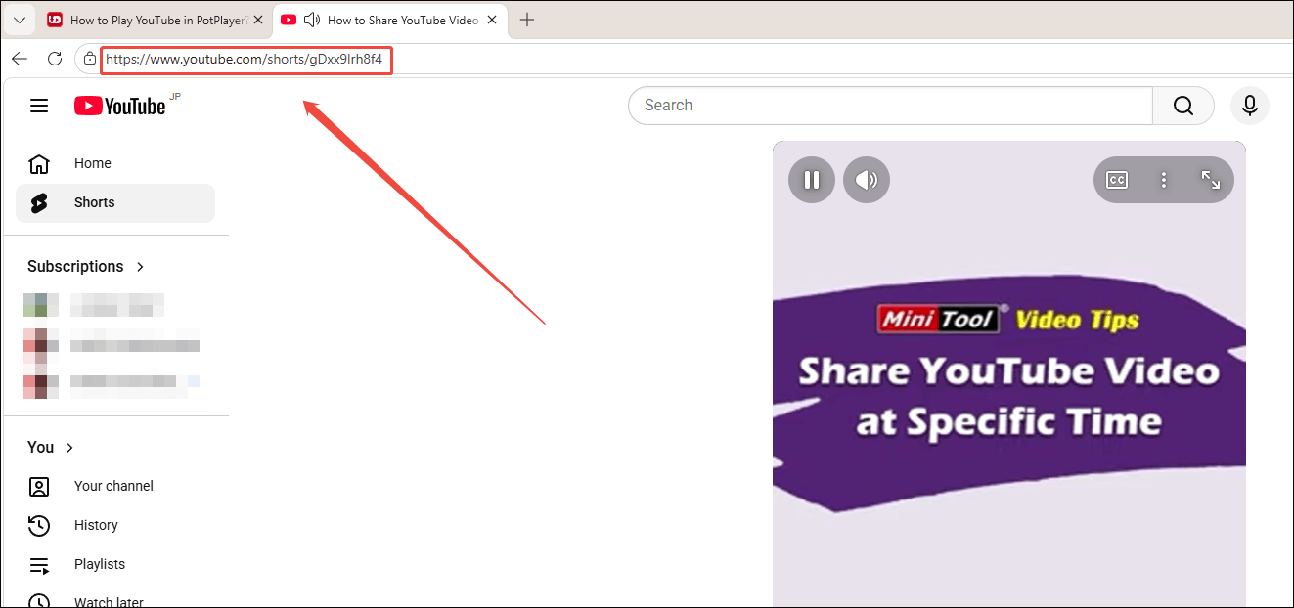The width and height of the screenshot is (1294, 608).
Task: Click the tab audio speaker icon
Action: pyautogui.click(x=312, y=20)
